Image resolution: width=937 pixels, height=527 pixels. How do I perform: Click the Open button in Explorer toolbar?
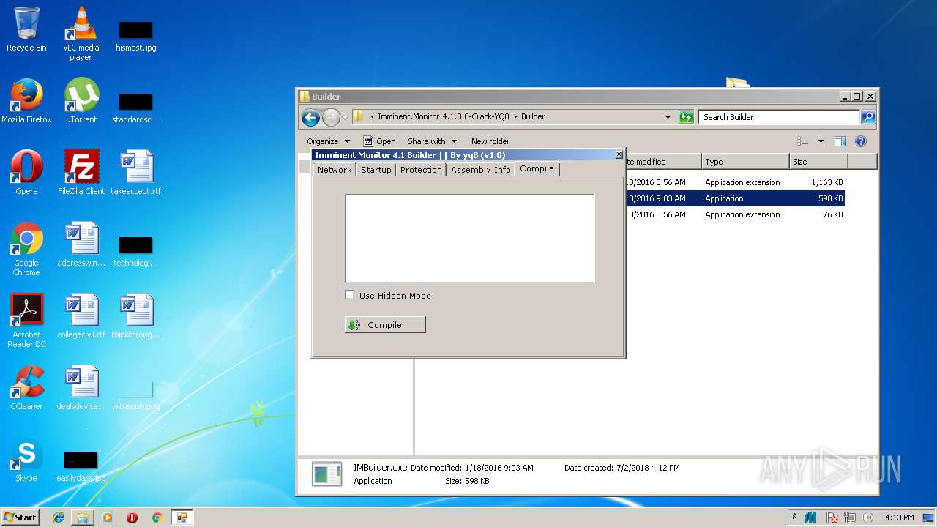(x=380, y=141)
